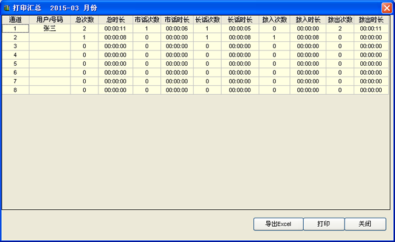
Task: Click the 关闭 button
Action: 365,224
